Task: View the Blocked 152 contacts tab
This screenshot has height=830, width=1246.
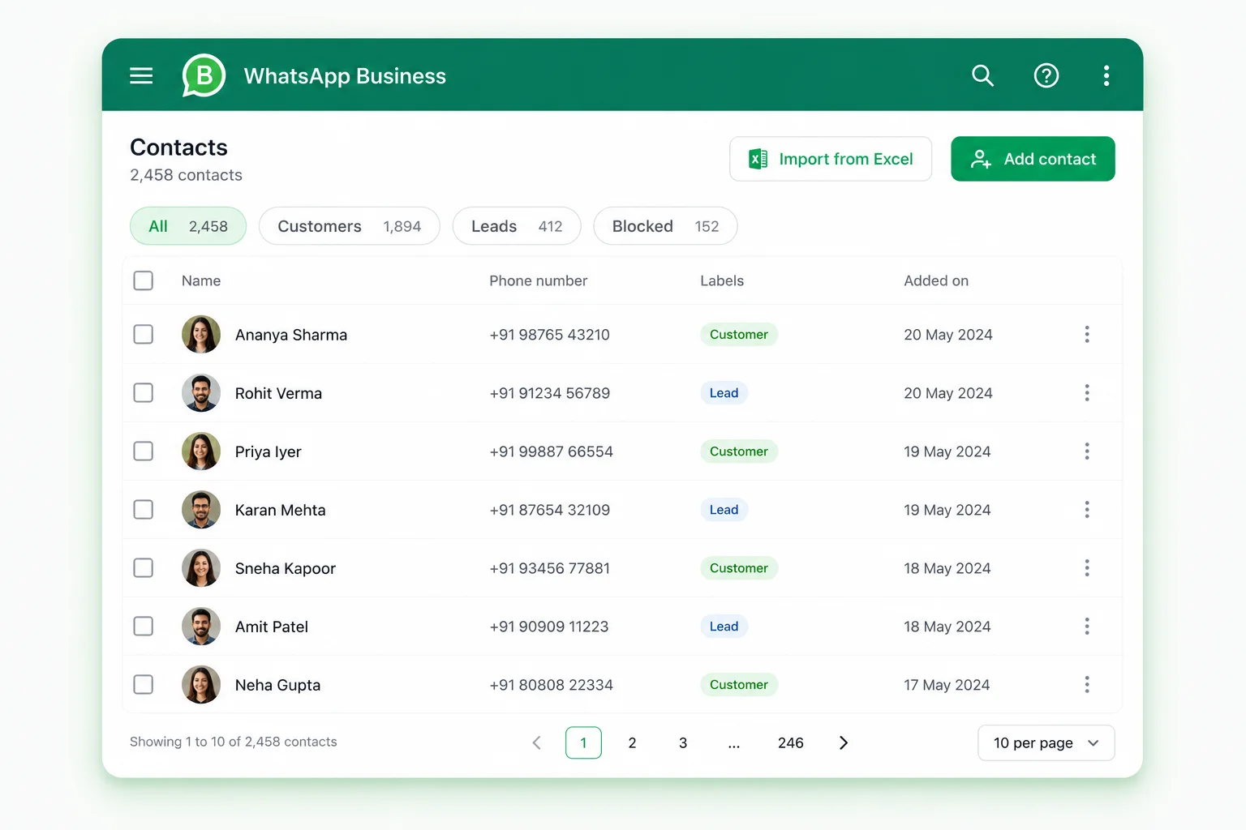Action: tap(665, 226)
